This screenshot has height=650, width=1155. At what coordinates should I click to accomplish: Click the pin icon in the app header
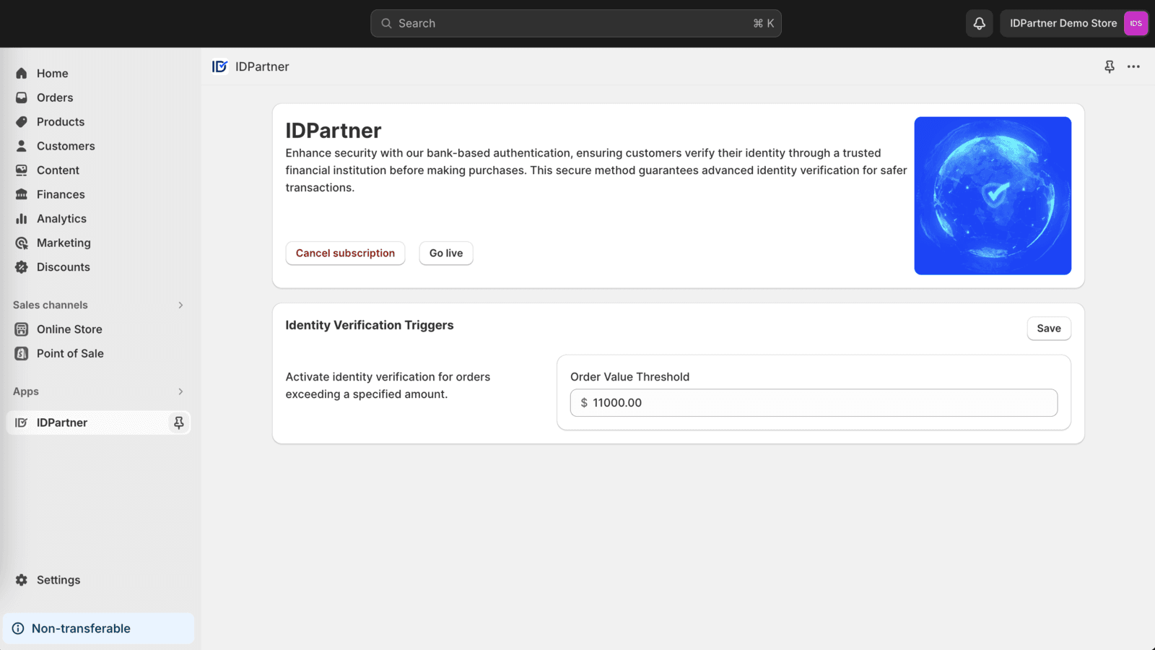point(1110,66)
